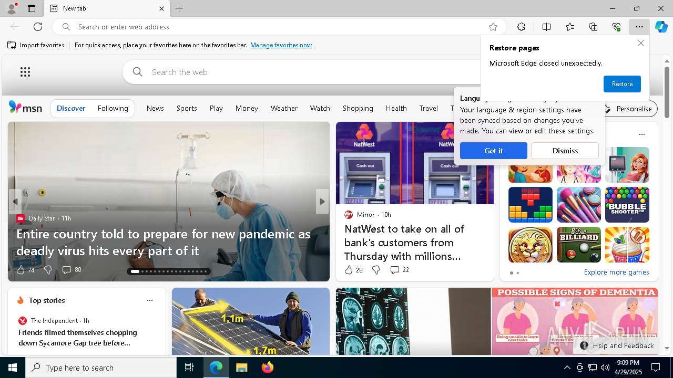Open Settings and more ellipsis

click(x=639, y=27)
